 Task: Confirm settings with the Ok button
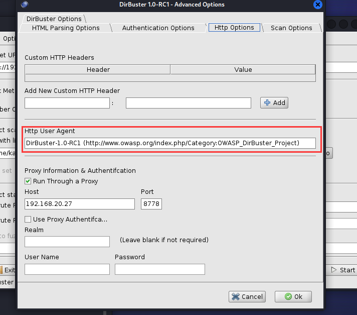(293, 296)
